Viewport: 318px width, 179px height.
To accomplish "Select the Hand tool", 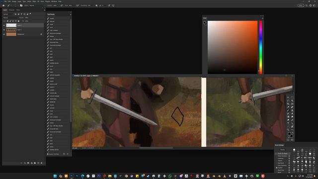I will [292, 126].
